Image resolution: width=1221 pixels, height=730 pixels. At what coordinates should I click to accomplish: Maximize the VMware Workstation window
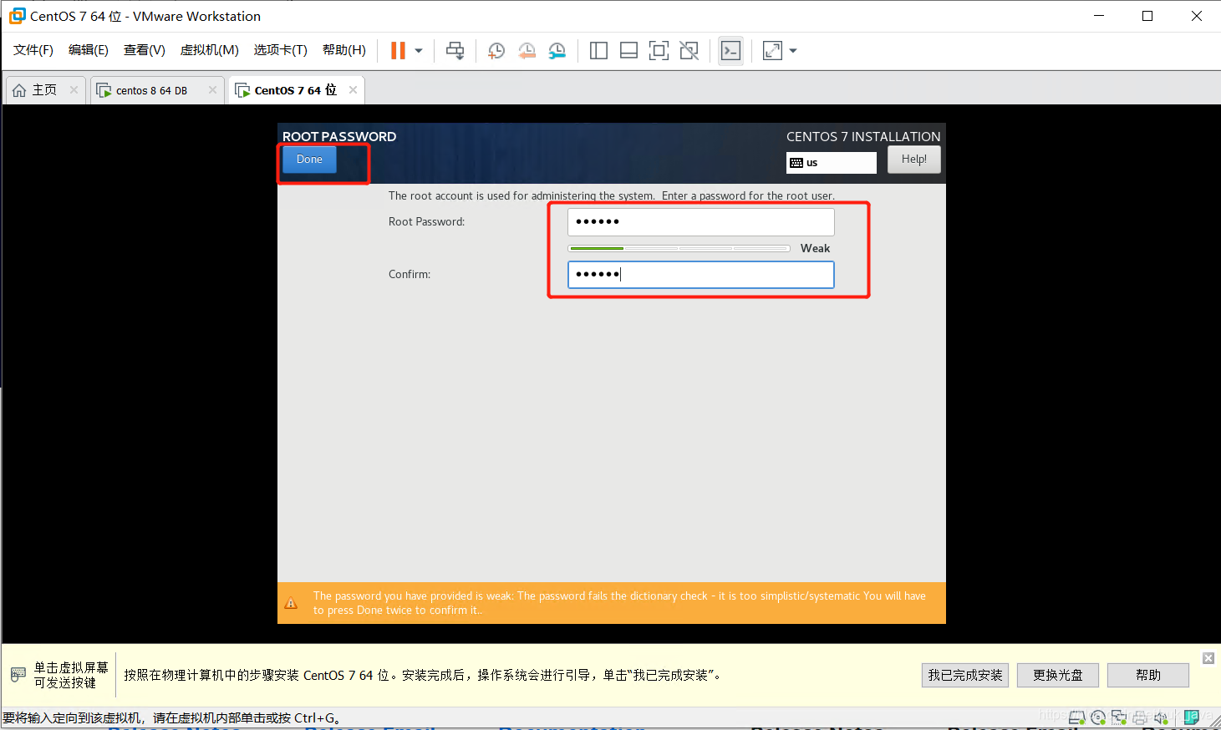[x=1147, y=16]
